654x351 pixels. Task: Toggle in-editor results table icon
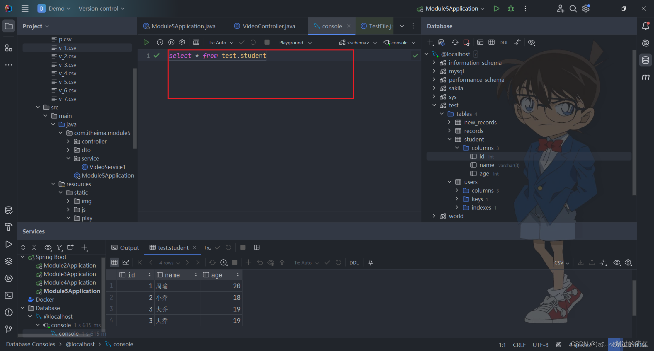196,42
